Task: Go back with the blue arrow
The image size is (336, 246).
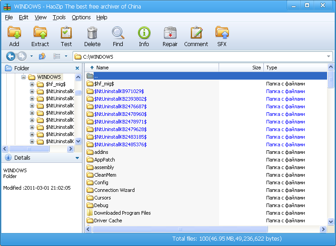Action: [x=10, y=56]
